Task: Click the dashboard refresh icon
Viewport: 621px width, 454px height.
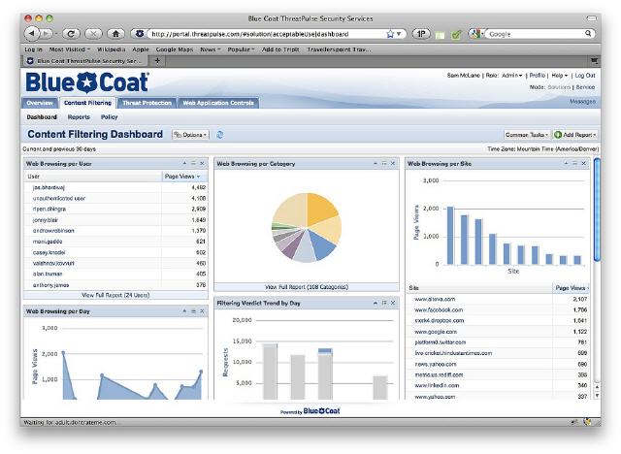Action: click(x=220, y=134)
